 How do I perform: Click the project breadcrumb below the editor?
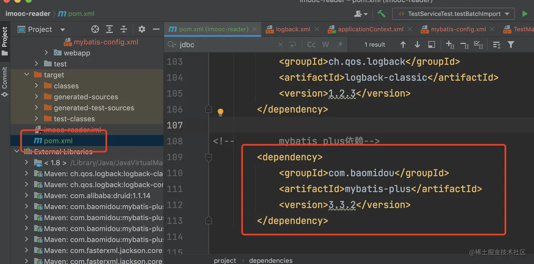225,260
